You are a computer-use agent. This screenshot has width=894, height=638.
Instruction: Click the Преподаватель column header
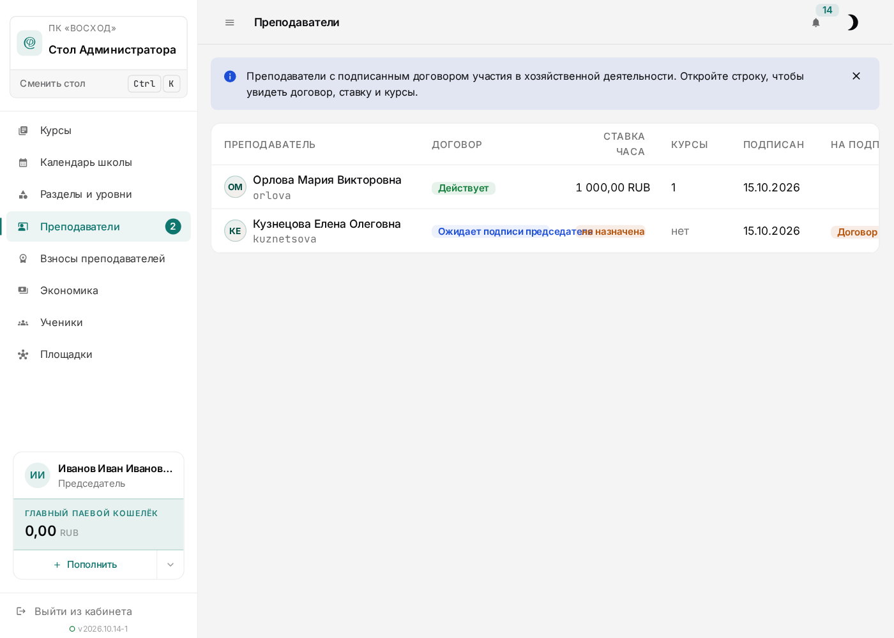[269, 145]
